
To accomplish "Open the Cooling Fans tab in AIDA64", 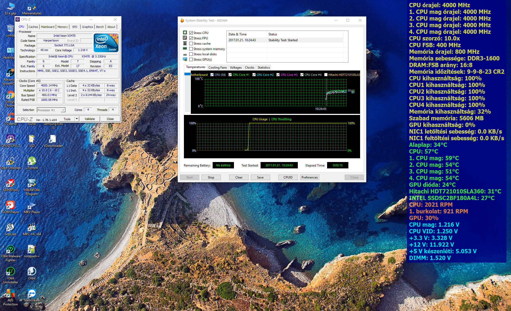I will [217, 68].
